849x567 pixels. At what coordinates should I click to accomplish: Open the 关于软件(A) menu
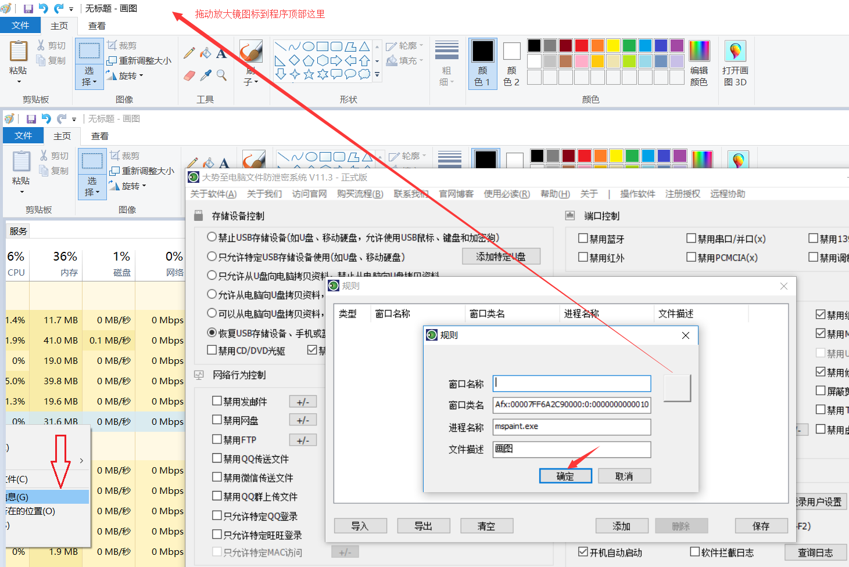point(213,194)
